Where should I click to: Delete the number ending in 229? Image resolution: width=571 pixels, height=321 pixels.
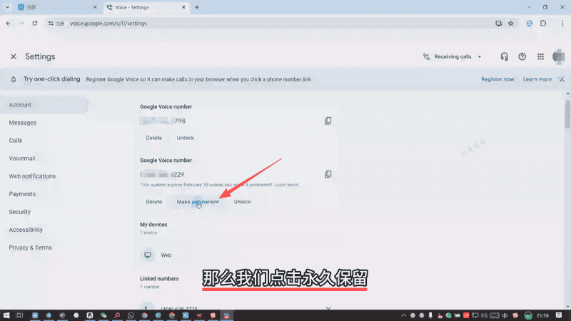click(x=153, y=202)
